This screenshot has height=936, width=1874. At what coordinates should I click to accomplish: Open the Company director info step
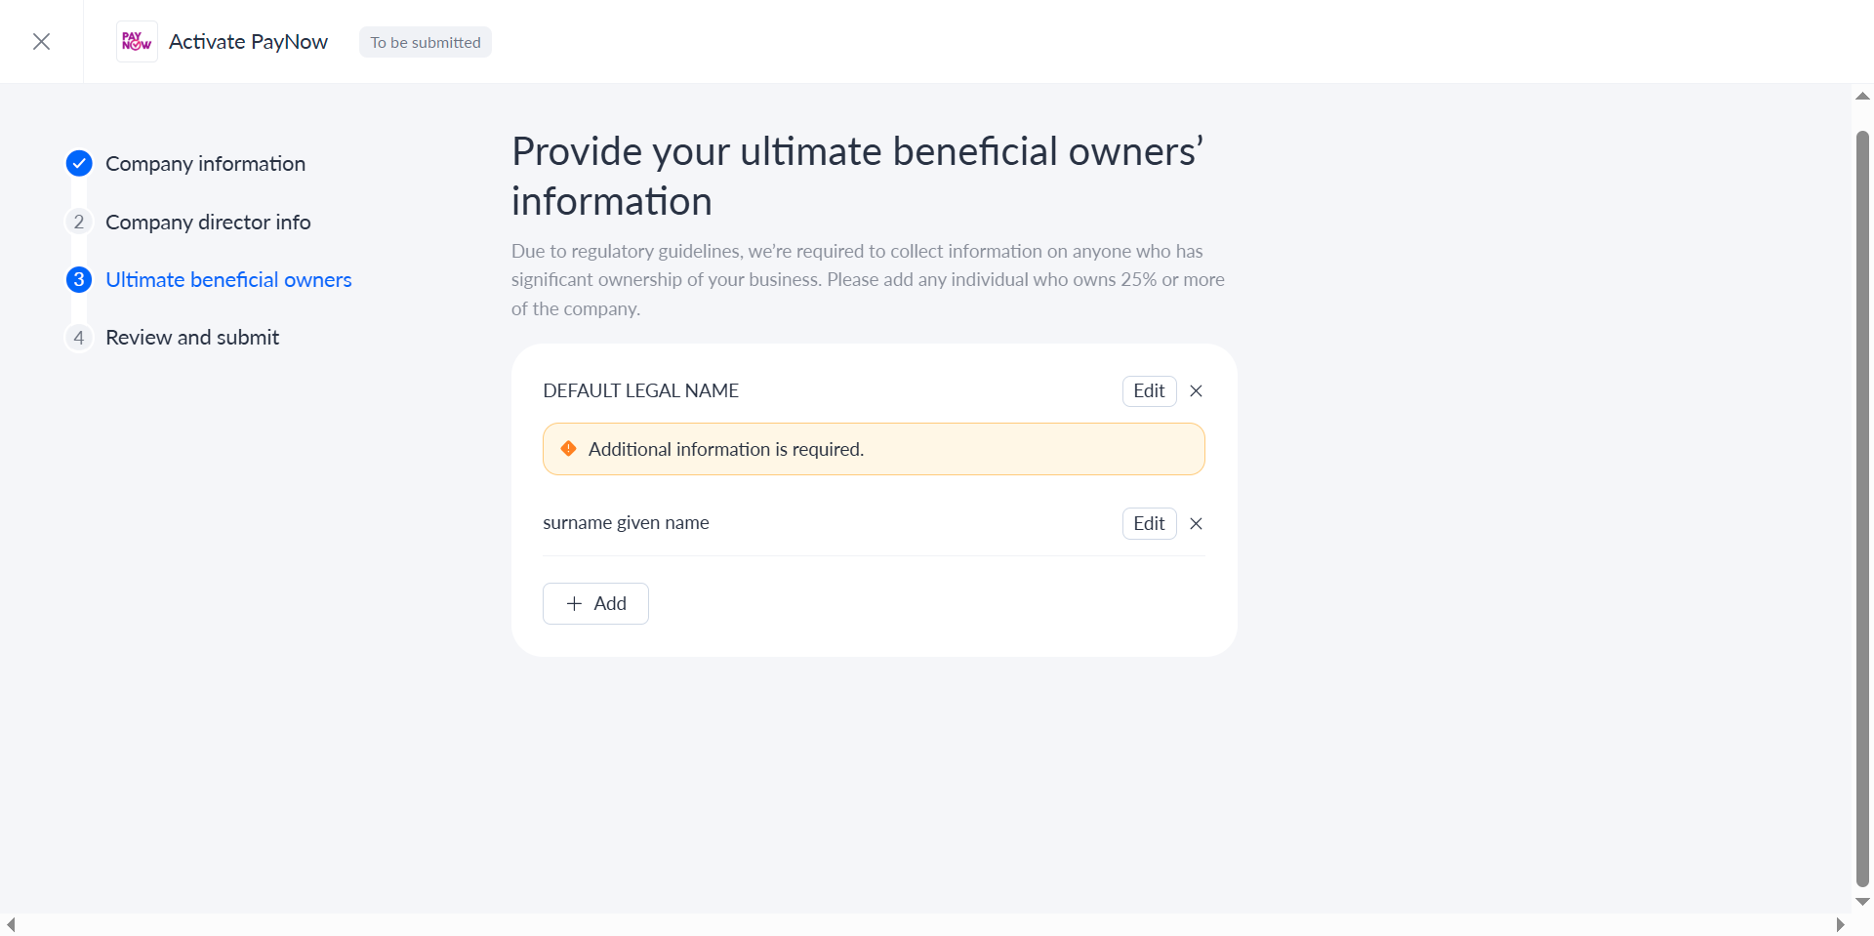(208, 223)
